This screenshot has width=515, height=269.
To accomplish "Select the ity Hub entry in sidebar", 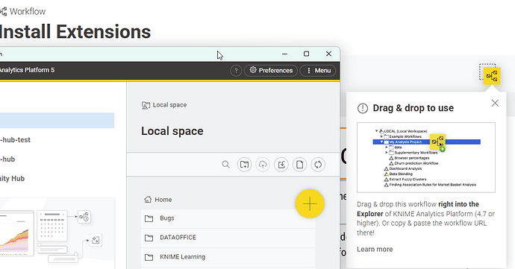I will click(13, 178).
